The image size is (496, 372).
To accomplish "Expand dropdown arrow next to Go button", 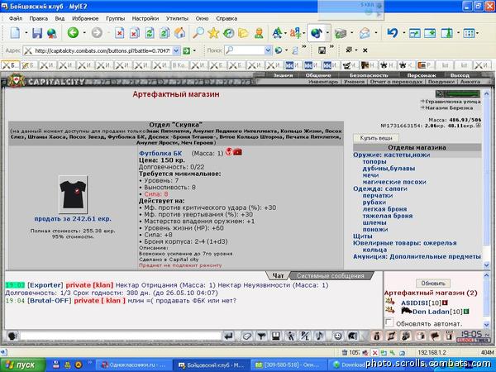I will (x=194, y=50).
